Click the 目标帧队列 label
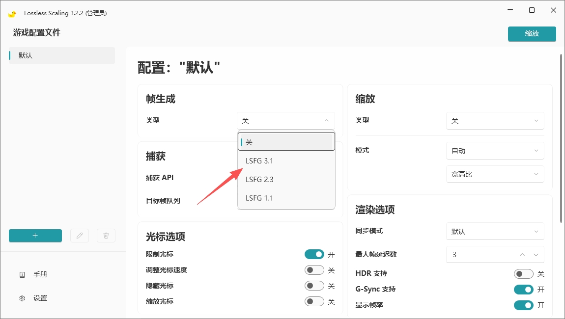Viewport: 565px width, 319px height. [163, 201]
